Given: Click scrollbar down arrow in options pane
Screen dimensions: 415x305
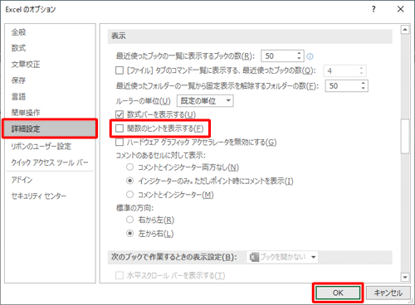Looking at the screenshot, I should [405, 277].
